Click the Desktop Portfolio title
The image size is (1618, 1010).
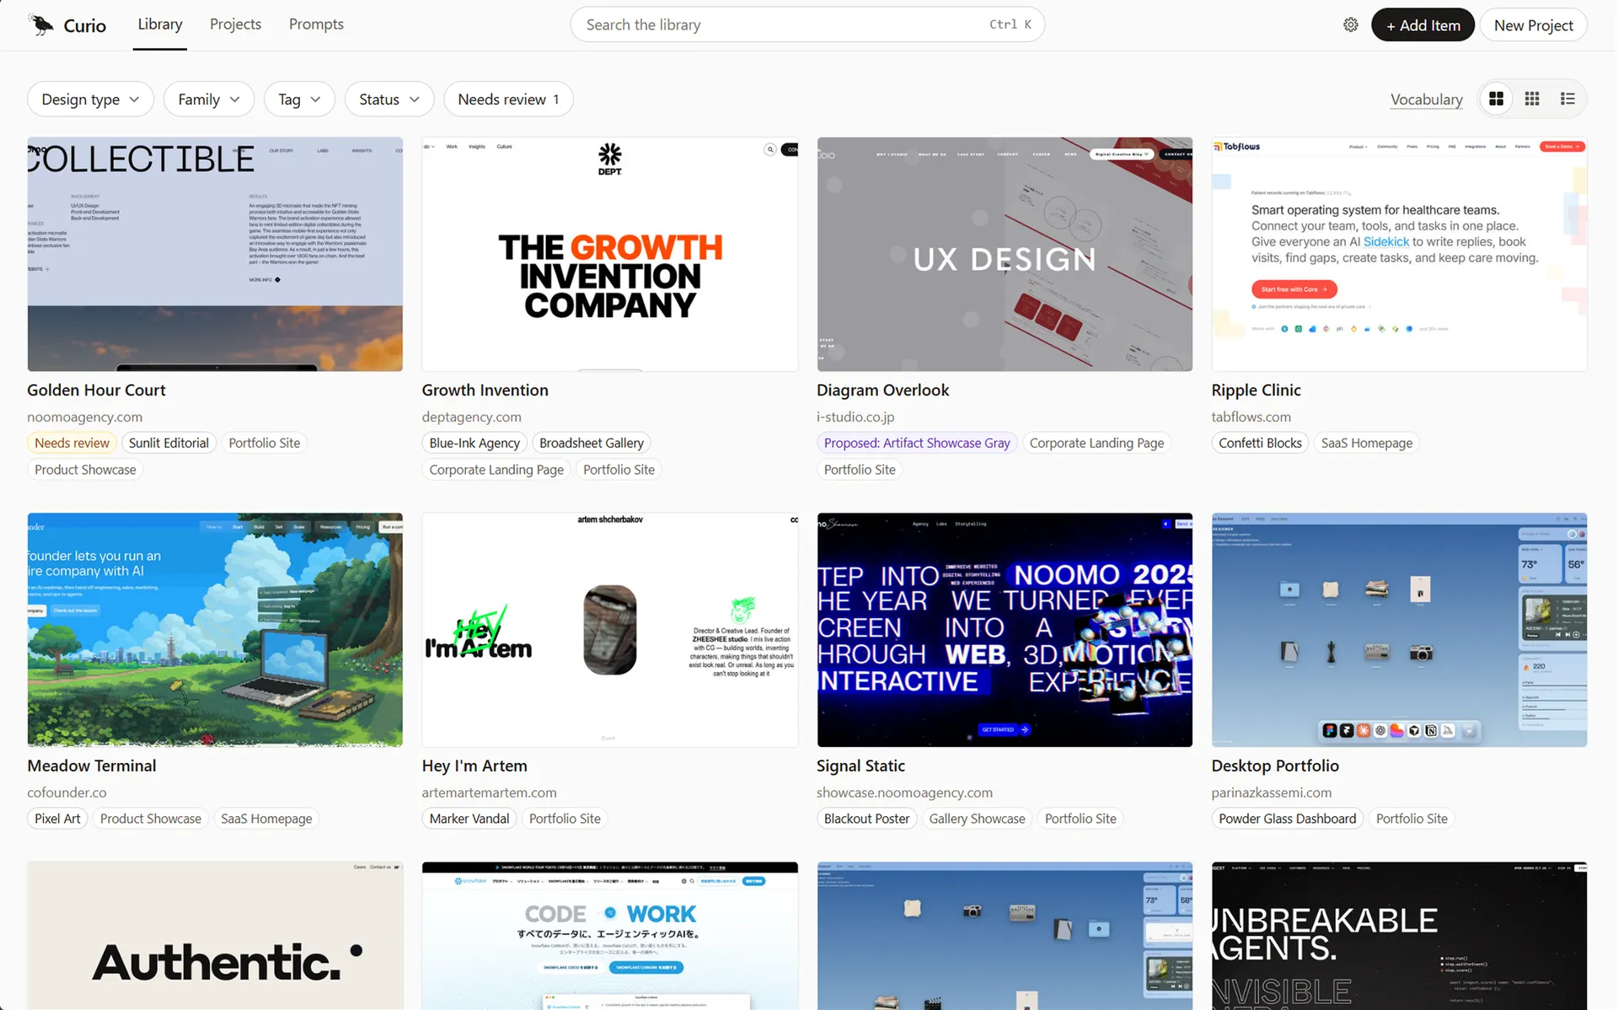coord(1275,766)
